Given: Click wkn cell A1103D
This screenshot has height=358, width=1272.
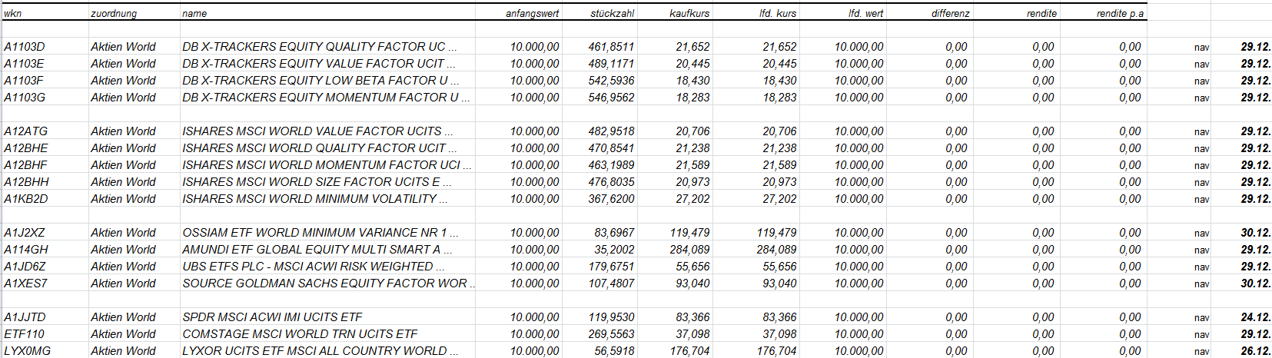Looking at the screenshot, I should (25, 47).
